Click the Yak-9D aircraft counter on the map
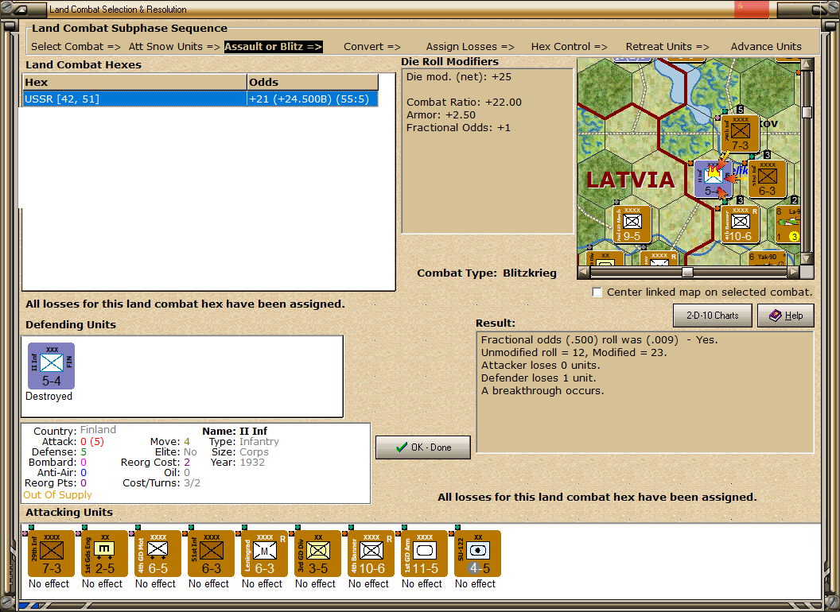 pyautogui.click(x=767, y=258)
